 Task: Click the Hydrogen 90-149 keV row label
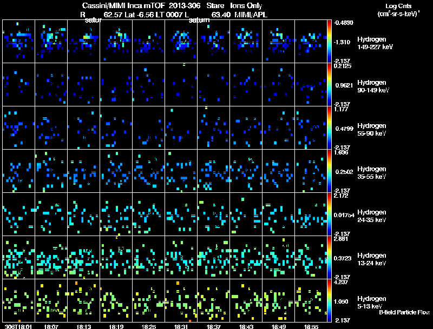[371, 85]
